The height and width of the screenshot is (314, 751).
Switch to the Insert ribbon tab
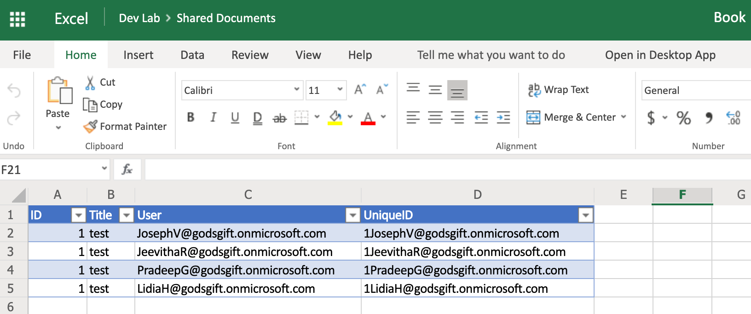pos(138,55)
